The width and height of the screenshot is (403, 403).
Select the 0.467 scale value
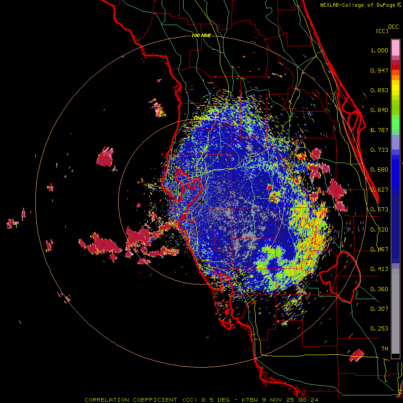pyautogui.click(x=379, y=249)
